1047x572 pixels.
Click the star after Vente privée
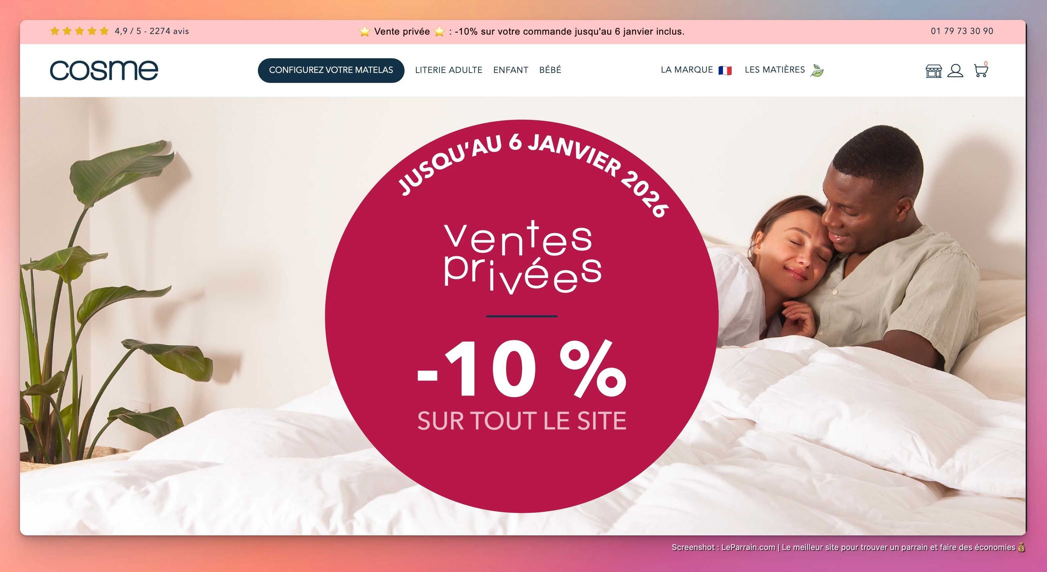point(440,31)
